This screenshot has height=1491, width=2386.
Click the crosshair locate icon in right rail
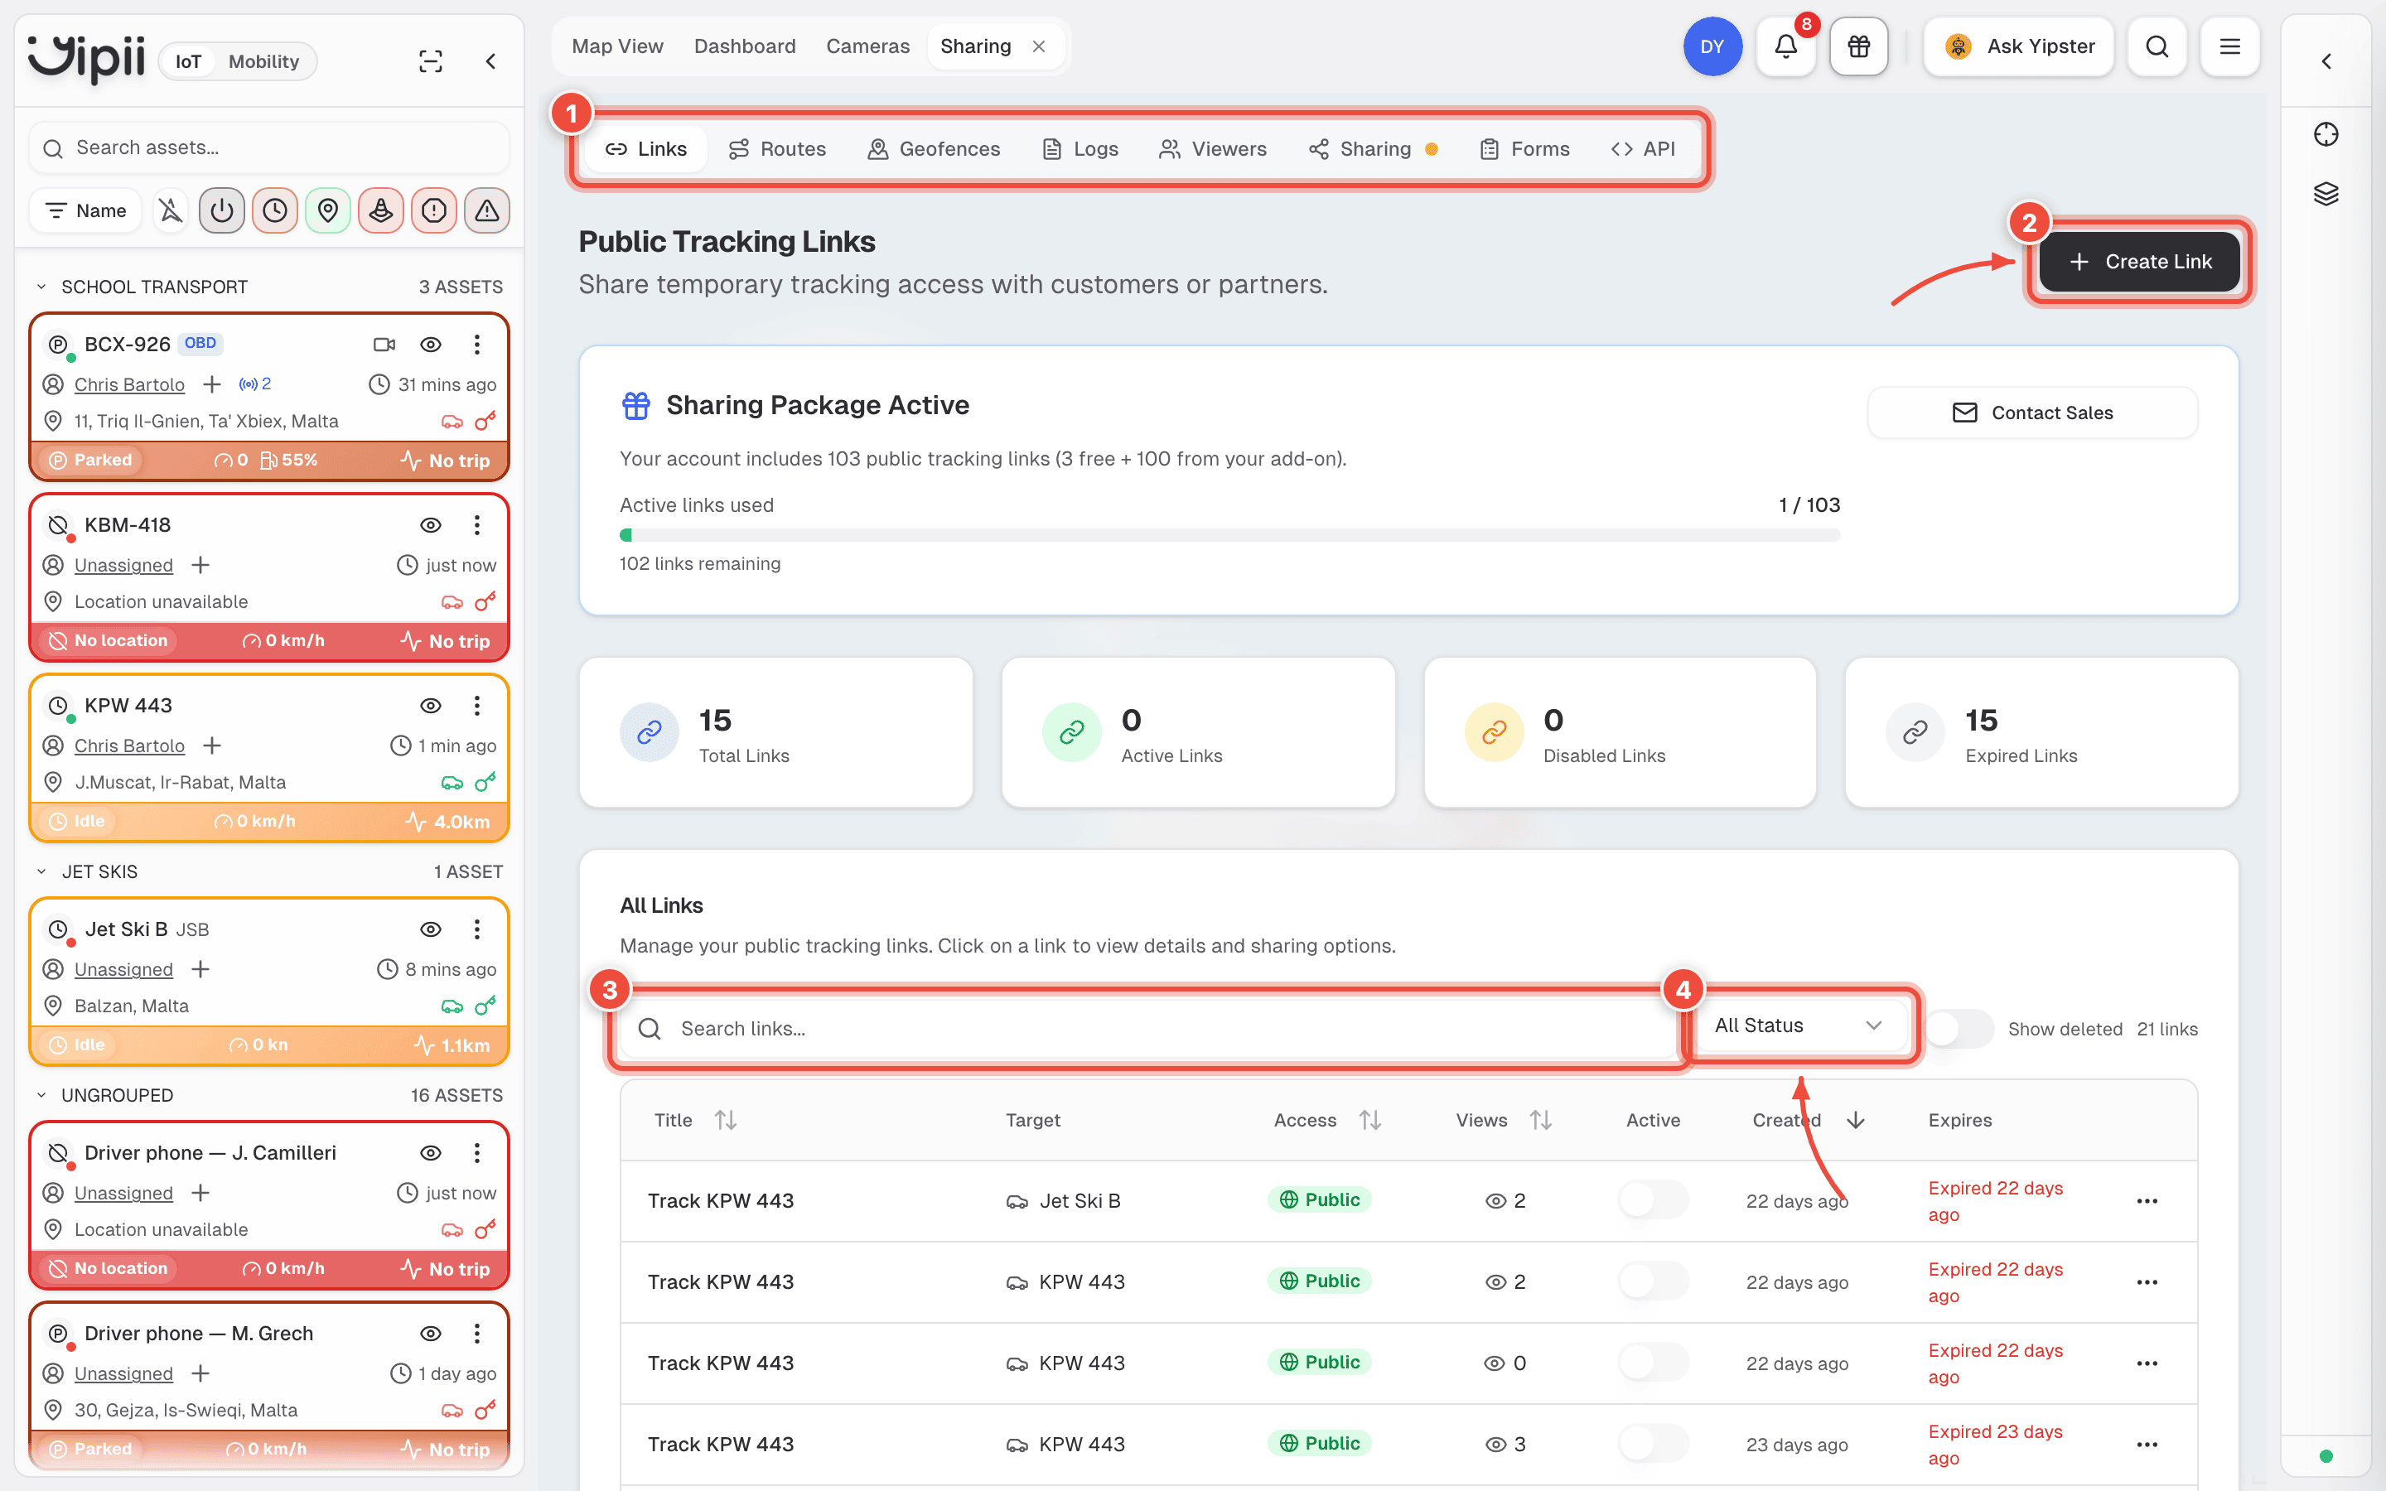(2326, 134)
